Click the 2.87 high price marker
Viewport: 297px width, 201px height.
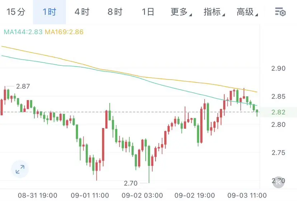[23, 86]
